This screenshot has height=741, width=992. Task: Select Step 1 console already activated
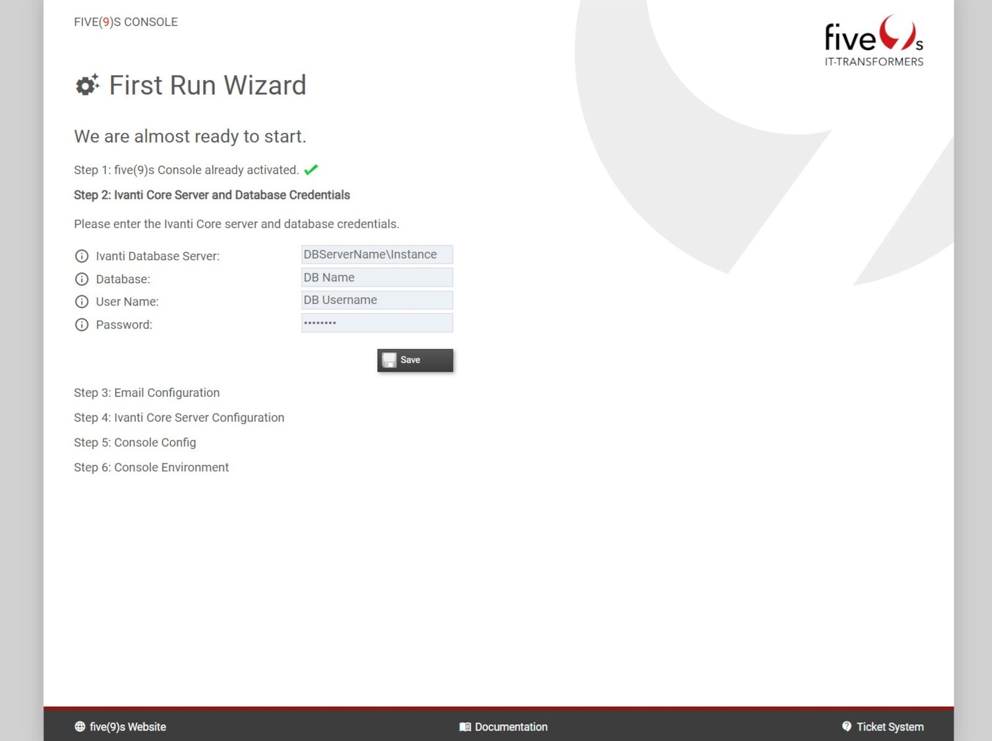[187, 170]
